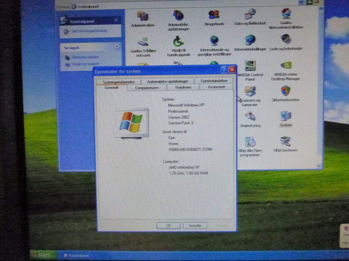Select the System icon in Kontrolpanel
Screen dimensions: 349x261
point(285,119)
